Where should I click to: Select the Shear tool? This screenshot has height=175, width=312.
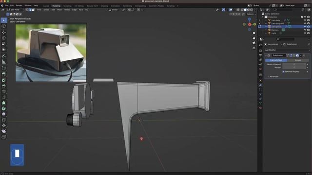click(4, 131)
